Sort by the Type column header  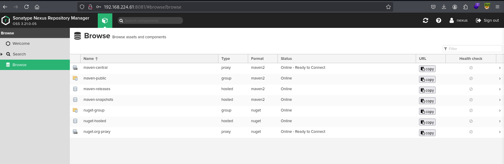[x=233, y=59]
